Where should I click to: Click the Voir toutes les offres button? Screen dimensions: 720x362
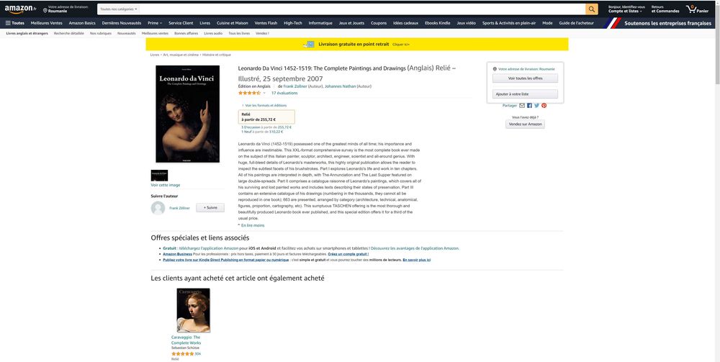click(x=526, y=78)
